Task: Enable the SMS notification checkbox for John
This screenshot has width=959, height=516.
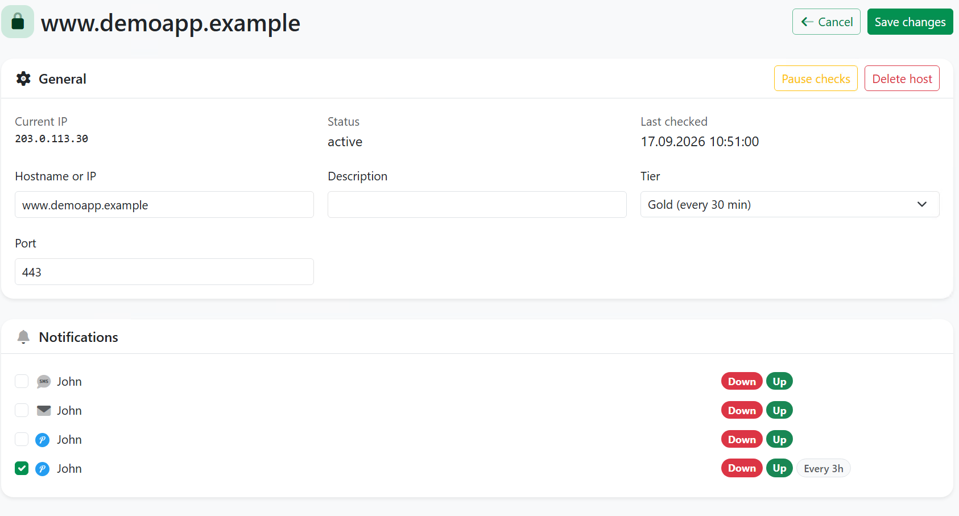Action: click(22, 381)
